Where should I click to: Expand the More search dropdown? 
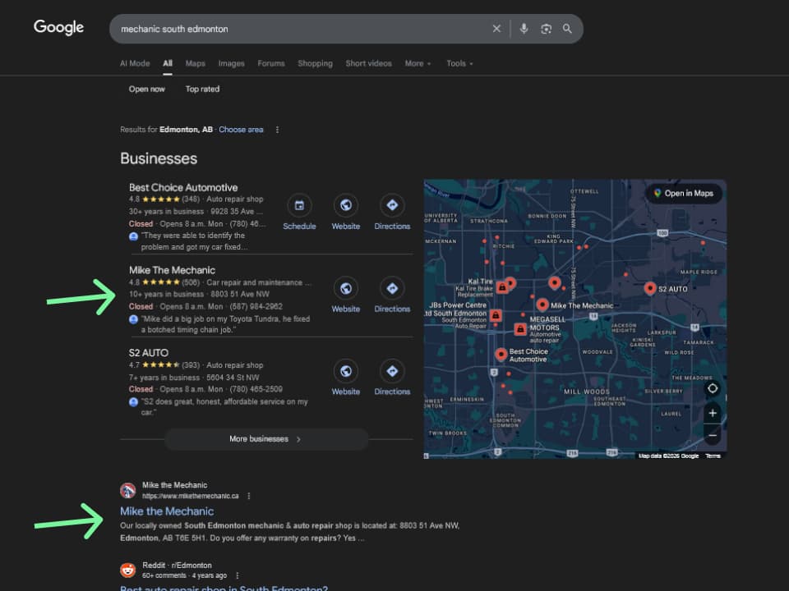pyautogui.click(x=418, y=63)
